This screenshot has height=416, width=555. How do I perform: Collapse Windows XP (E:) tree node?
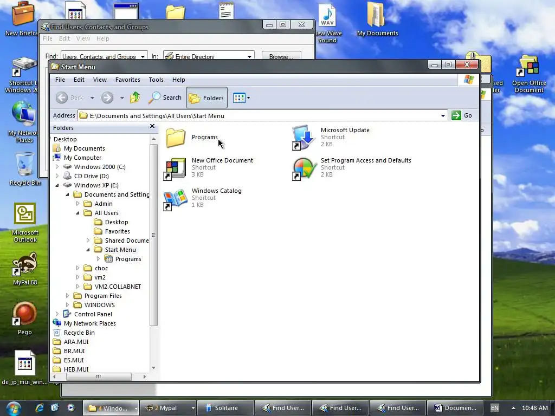(x=57, y=185)
